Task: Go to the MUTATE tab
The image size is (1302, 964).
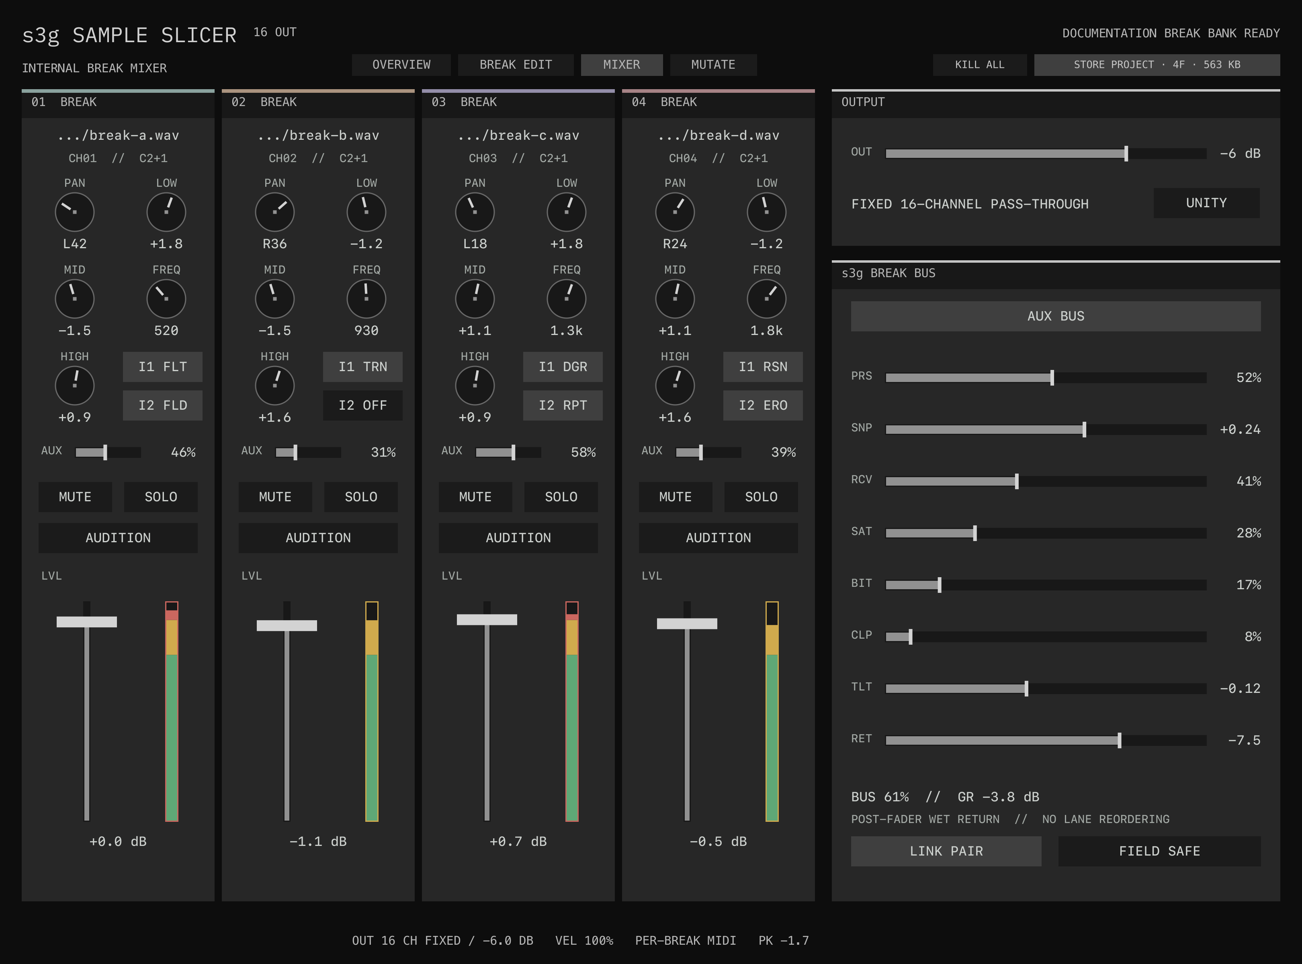Action: pos(713,65)
